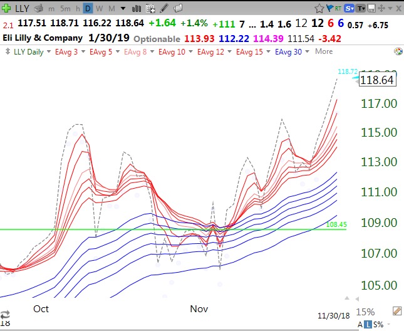Viewport: 404px width, 331px height.
Task: Click the refresh arrows icon at bottom-left
Action: 5,315
